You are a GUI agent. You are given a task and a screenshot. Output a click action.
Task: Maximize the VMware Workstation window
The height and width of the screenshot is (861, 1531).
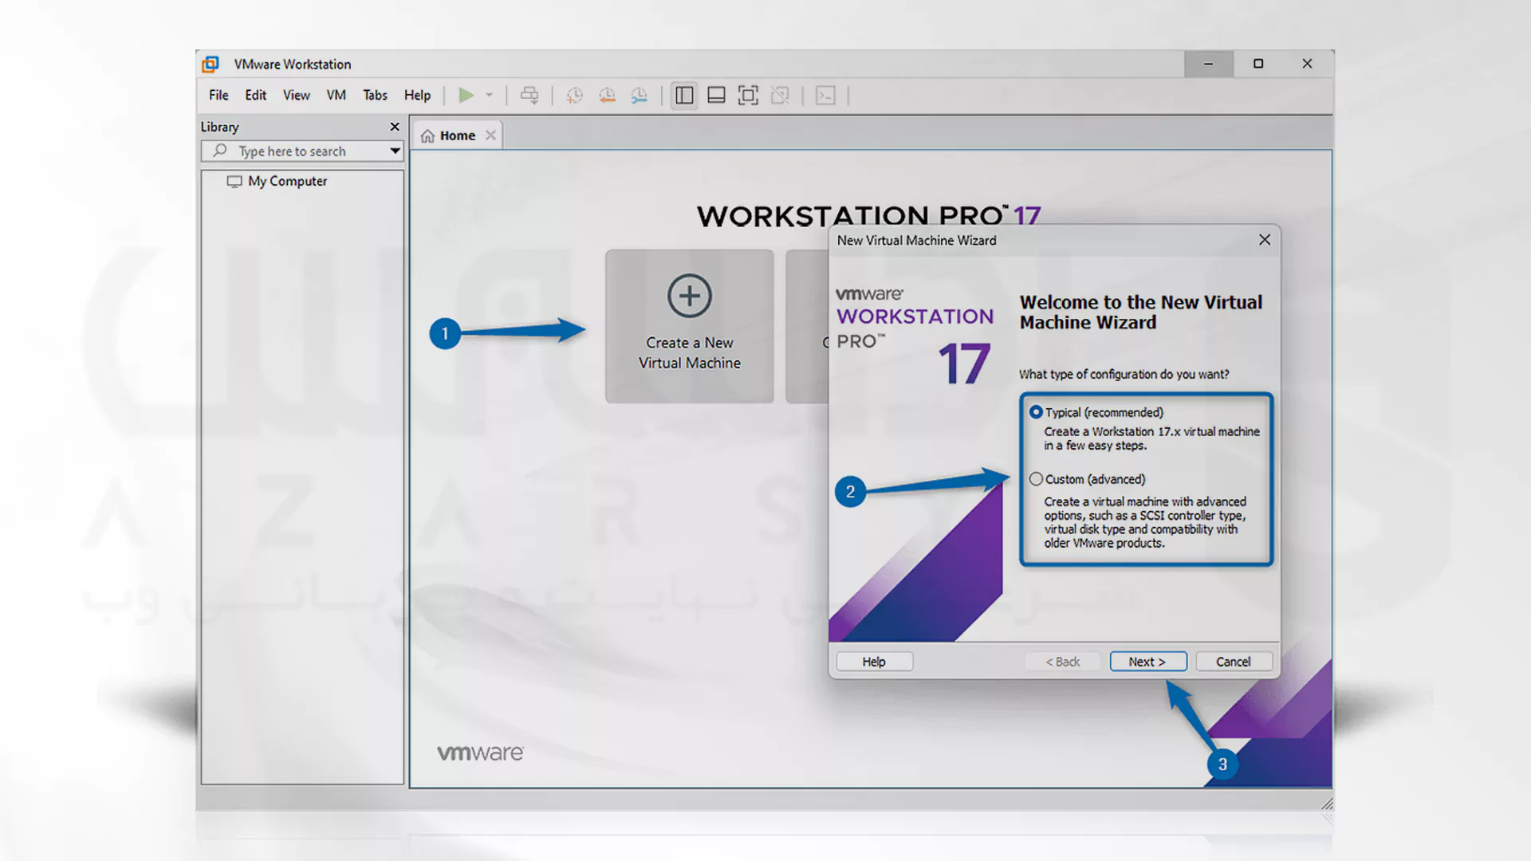click(1258, 64)
